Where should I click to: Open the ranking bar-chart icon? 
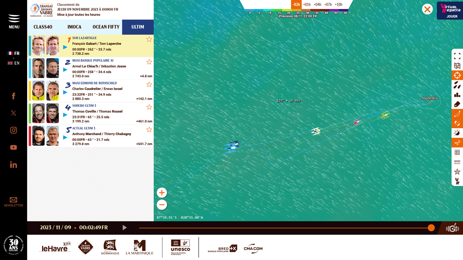(x=457, y=95)
